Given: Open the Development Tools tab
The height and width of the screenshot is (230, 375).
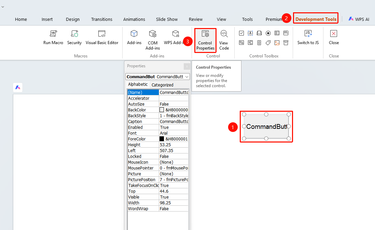Looking at the screenshot, I should 316,19.
